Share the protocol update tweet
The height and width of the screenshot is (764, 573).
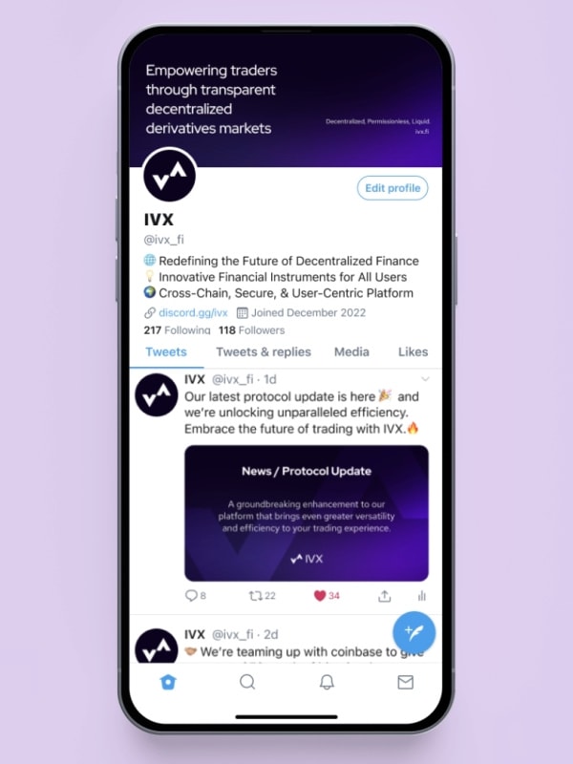[385, 595]
